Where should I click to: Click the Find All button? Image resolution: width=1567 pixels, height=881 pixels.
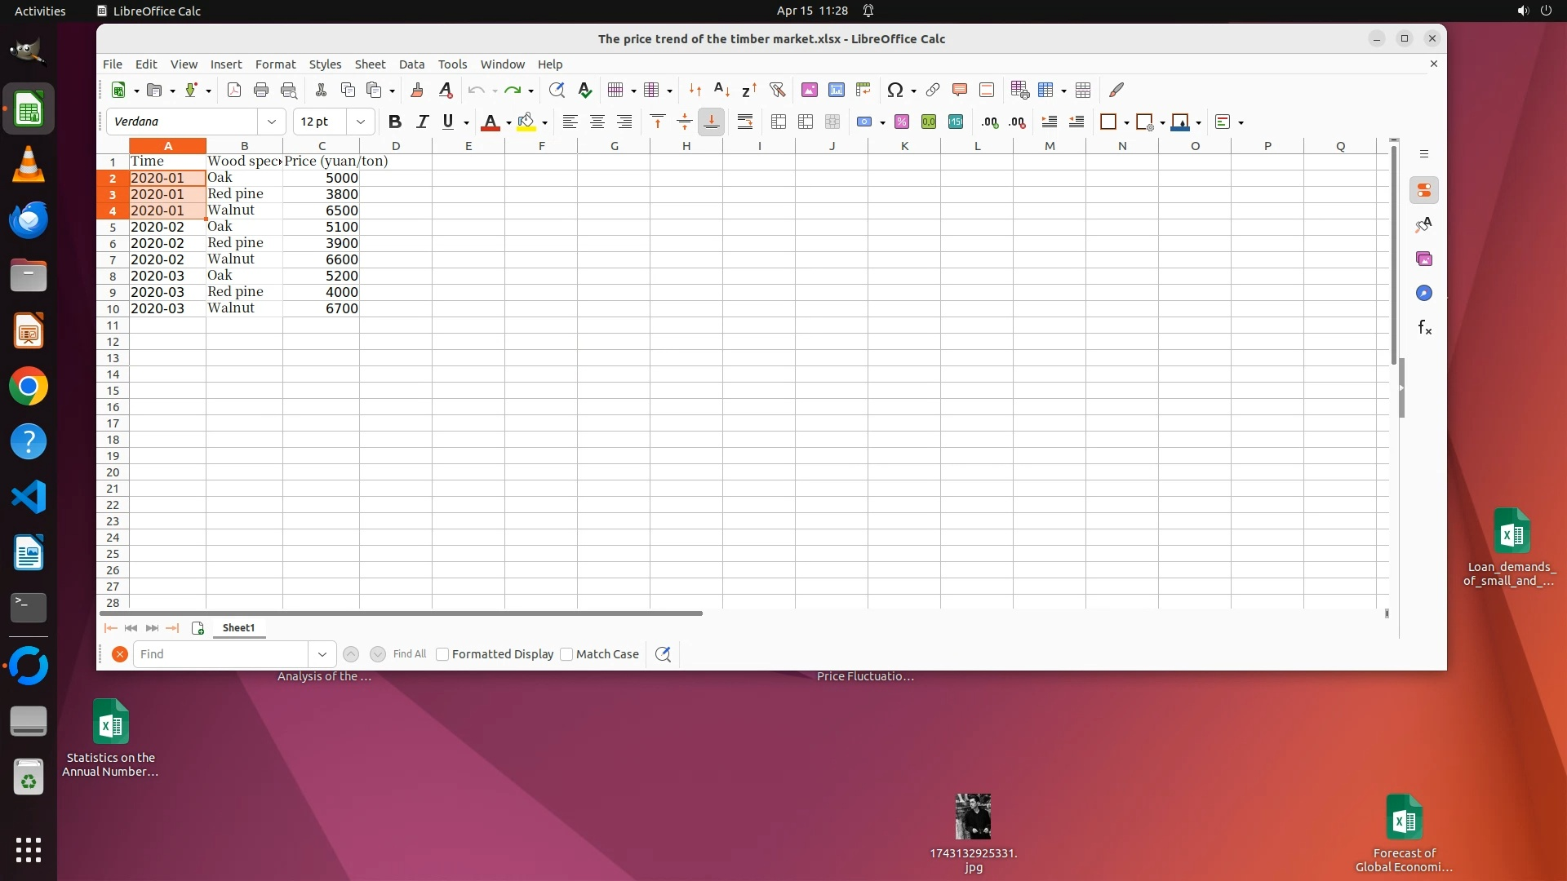pyautogui.click(x=410, y=654)
